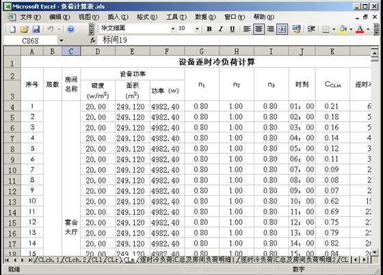The image size is (383, 275).
Task: Open Excel Help with the blue question icon
Action: point(70,29)
